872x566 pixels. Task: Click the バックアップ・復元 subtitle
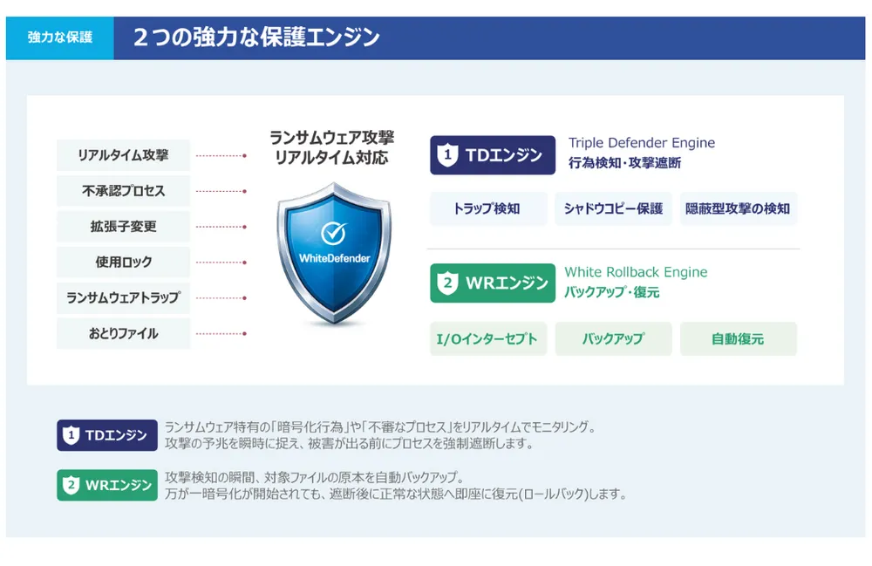(x=612, y=292)
